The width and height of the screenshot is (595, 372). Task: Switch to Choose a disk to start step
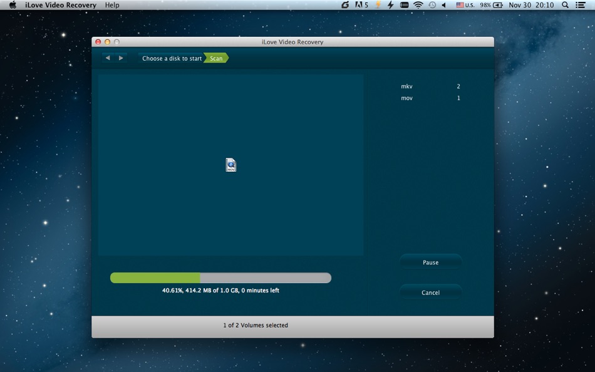pos(172,58)
